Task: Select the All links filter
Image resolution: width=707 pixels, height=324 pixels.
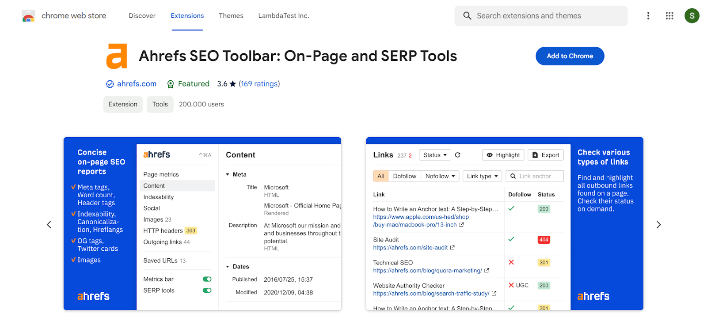Action: coord(381,176)
